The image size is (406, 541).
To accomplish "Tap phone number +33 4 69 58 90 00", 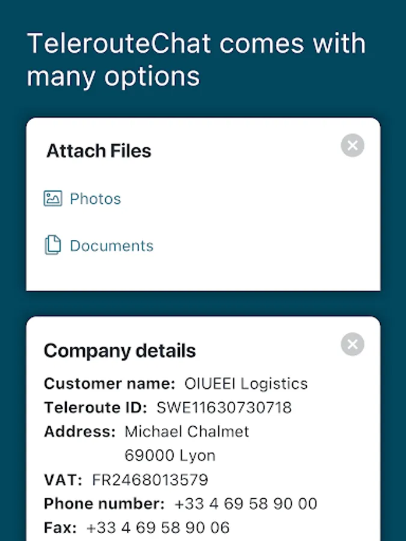I will coord(246,504).
